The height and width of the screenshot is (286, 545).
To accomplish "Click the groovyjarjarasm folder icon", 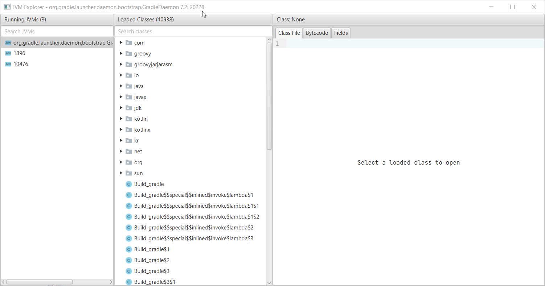I will [128, 65].
